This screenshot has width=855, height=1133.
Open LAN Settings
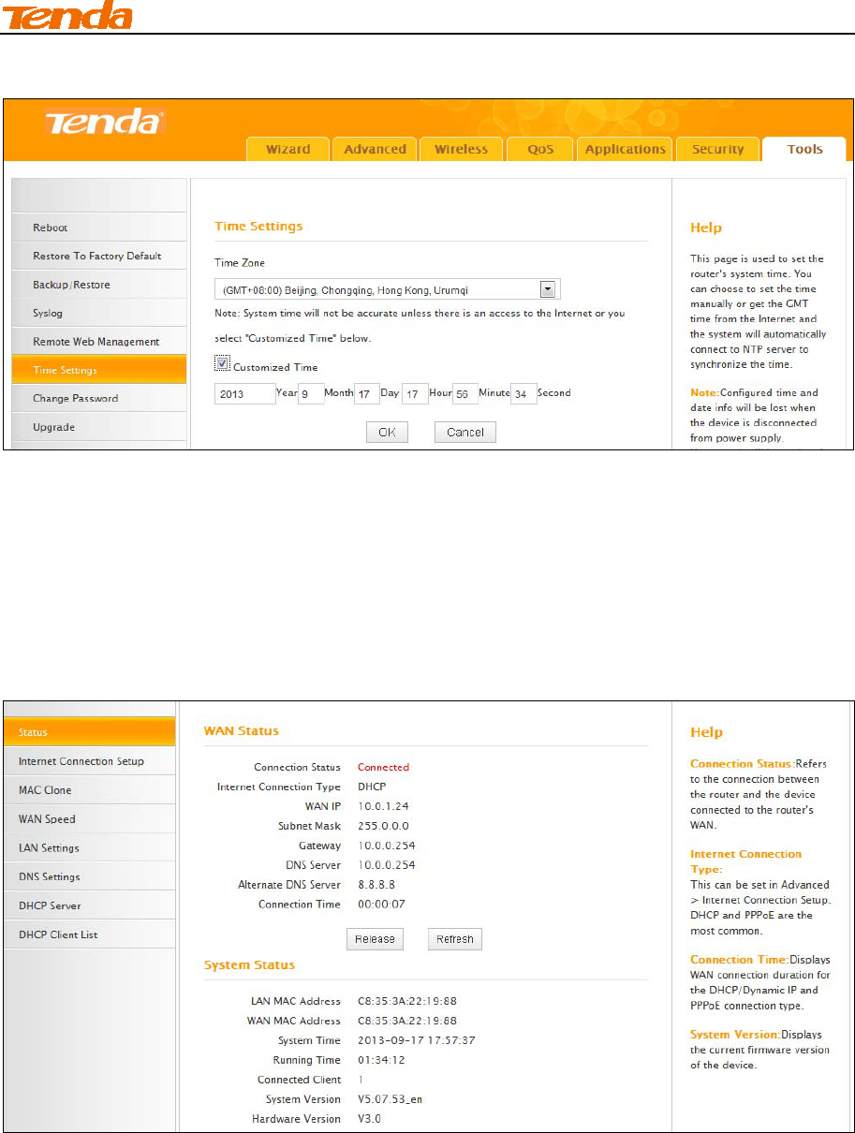click(x=89, y=847)
